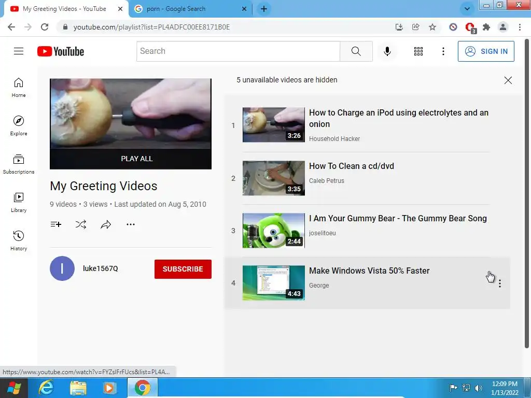Image resolution: width=531 pixels, height=398 pixels.
Task: Click the page vertical scrollbar
Action: click(x=527, y=193)
